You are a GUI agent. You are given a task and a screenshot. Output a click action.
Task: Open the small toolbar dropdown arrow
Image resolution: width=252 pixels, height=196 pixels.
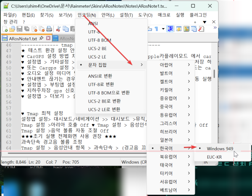tap(163, 29)
